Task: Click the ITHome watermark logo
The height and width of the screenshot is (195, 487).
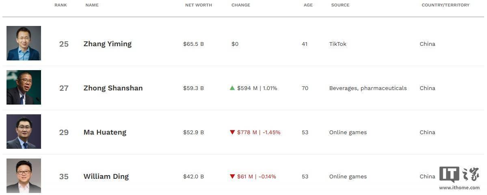Action: click(459, 175)
